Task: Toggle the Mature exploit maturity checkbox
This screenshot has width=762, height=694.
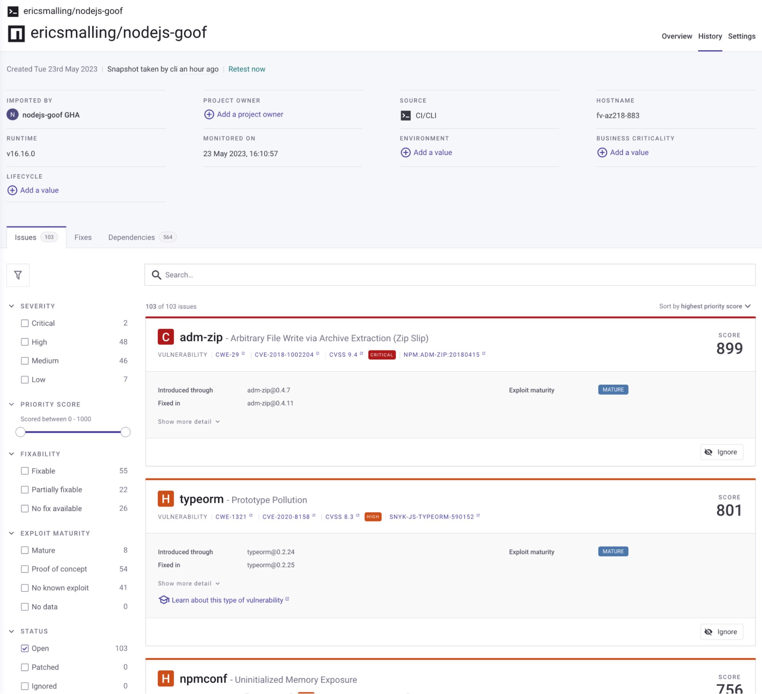Action: pos(25,550)
